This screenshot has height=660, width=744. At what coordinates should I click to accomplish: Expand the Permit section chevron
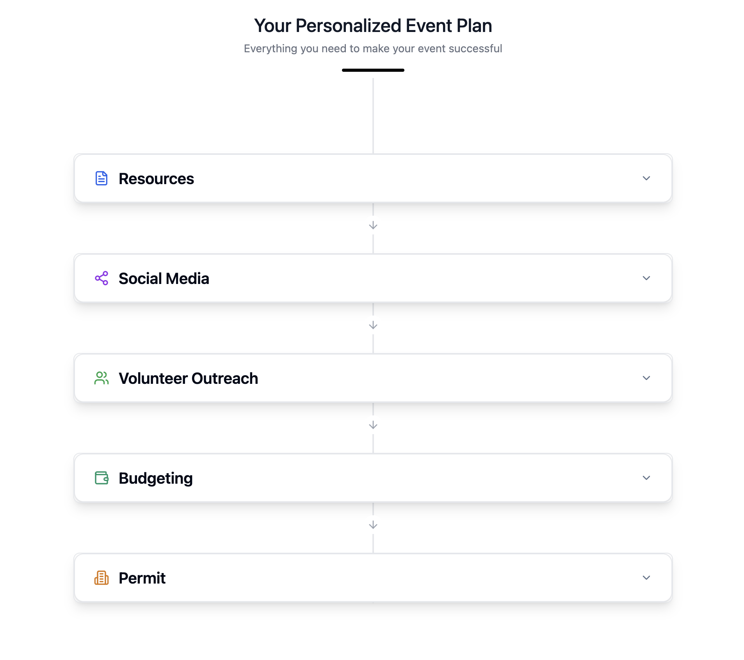click(646, 578)
